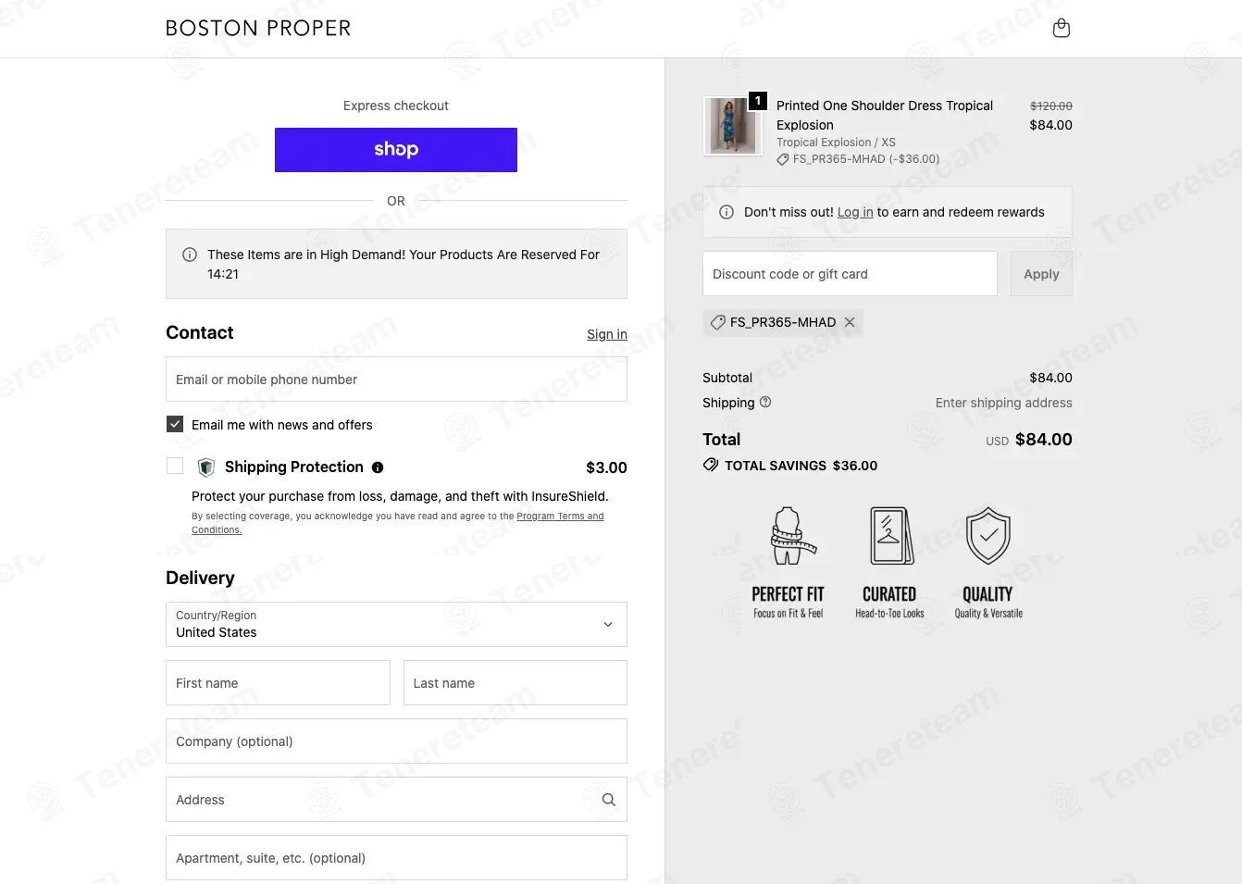The image size is (1242, 884).
Task: Expand the Country/Region dropdown
Action: (396, 624)
